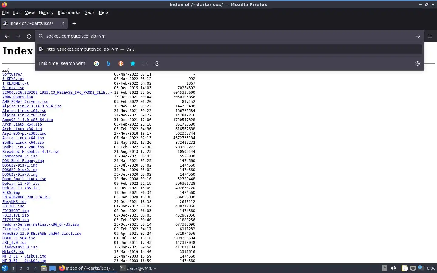Reload the current page
The image size is (437, 273).
[x=29, y=36]
